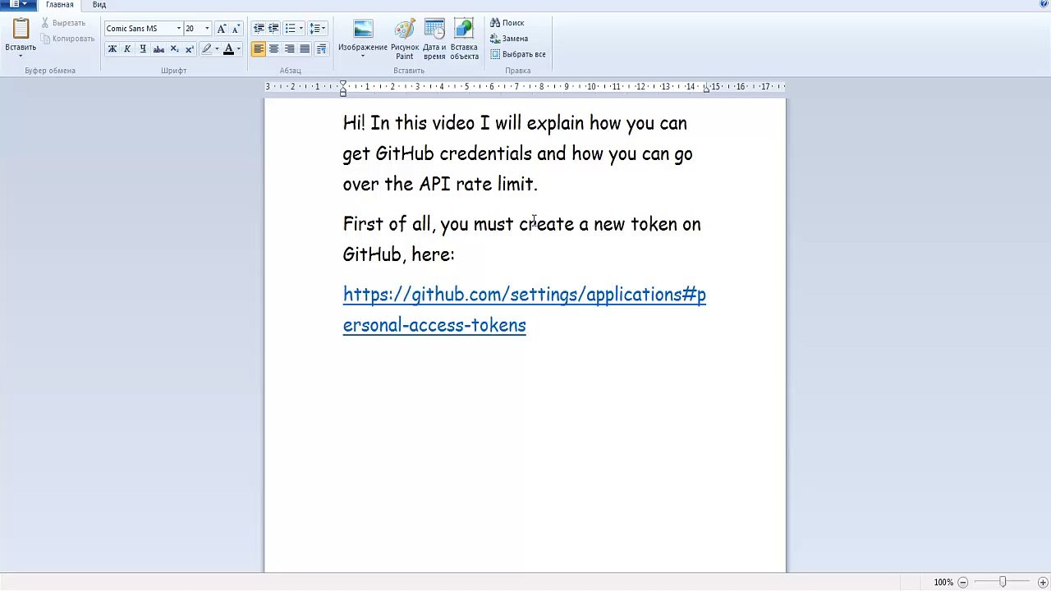The image size is (1051, 591).
Task: Increase the paragraph indent
Action: pyautogui.click(x=274, y=29)
